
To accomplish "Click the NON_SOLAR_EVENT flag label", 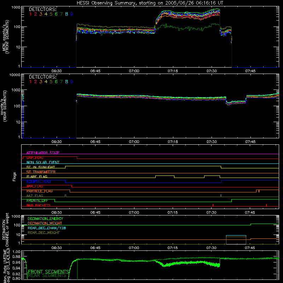I will click(43, 162).
